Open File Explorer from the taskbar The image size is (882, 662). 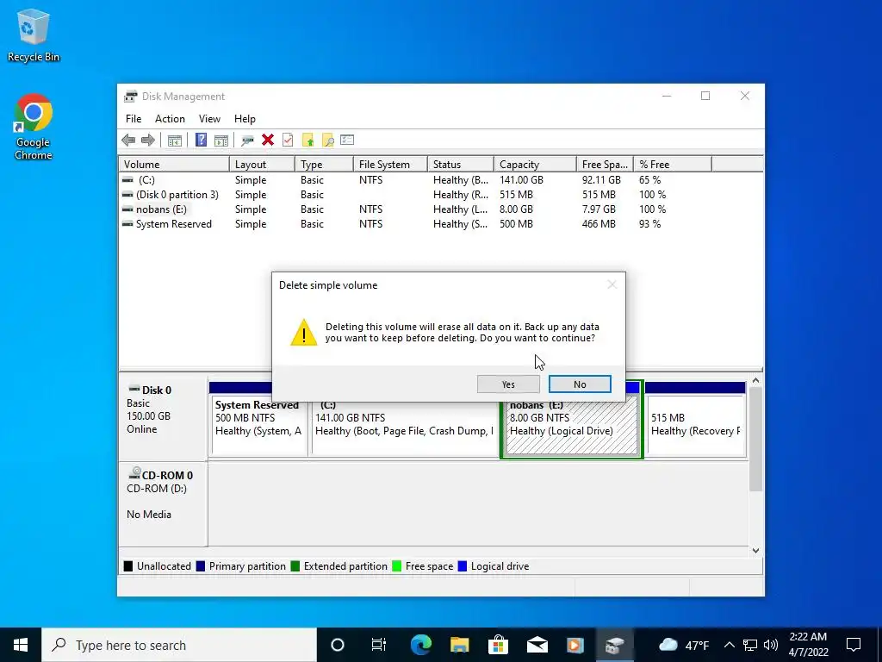(460, 645)
